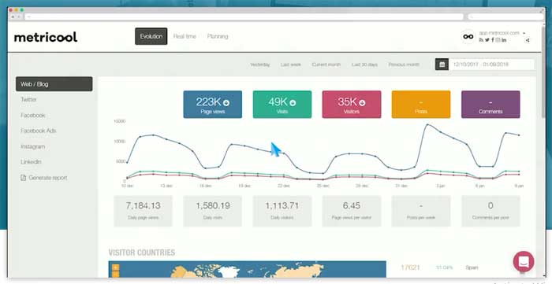Screen dimensions: 552x284
Task: Click the metricool logo
Action: coord(46,37)
